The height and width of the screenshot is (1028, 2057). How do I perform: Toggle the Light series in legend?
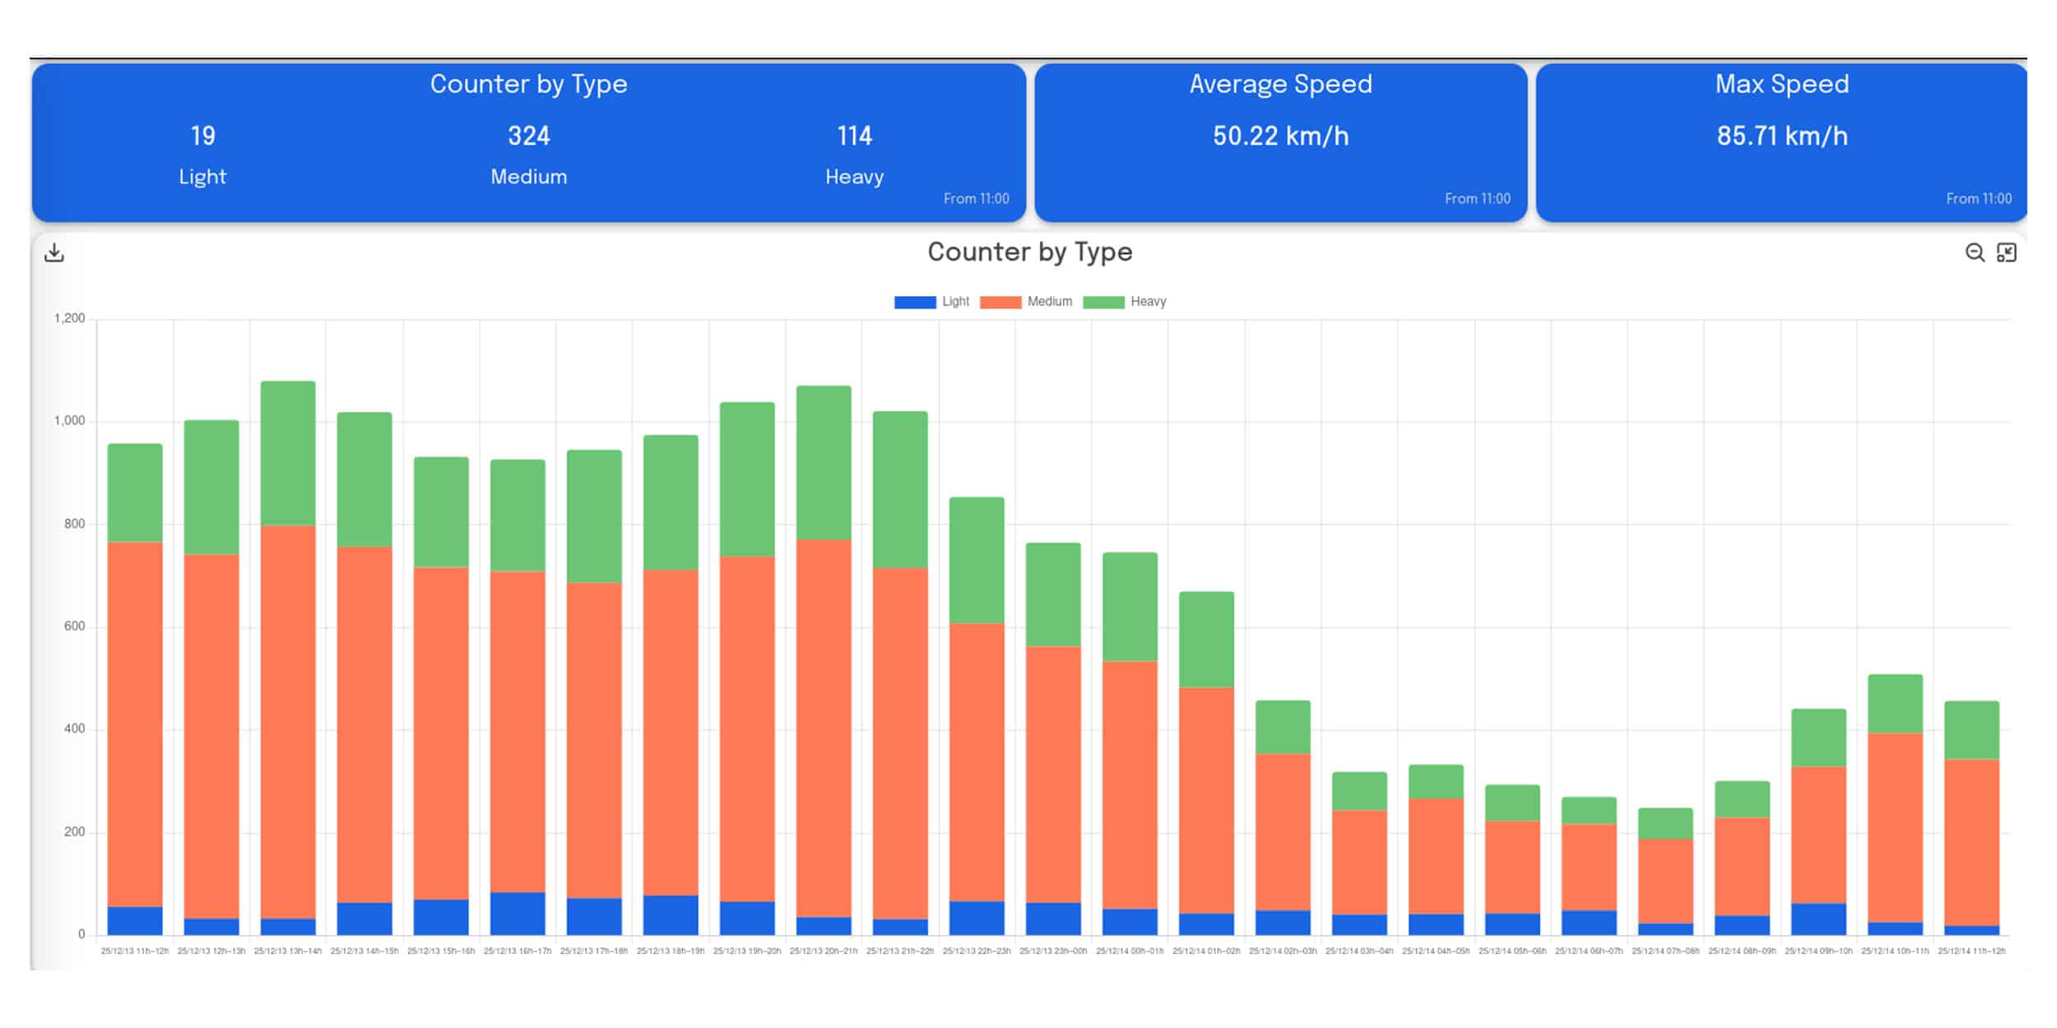point(955,302)
